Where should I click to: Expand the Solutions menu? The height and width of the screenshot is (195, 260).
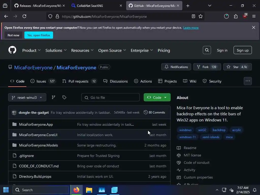tap(56, 51)
